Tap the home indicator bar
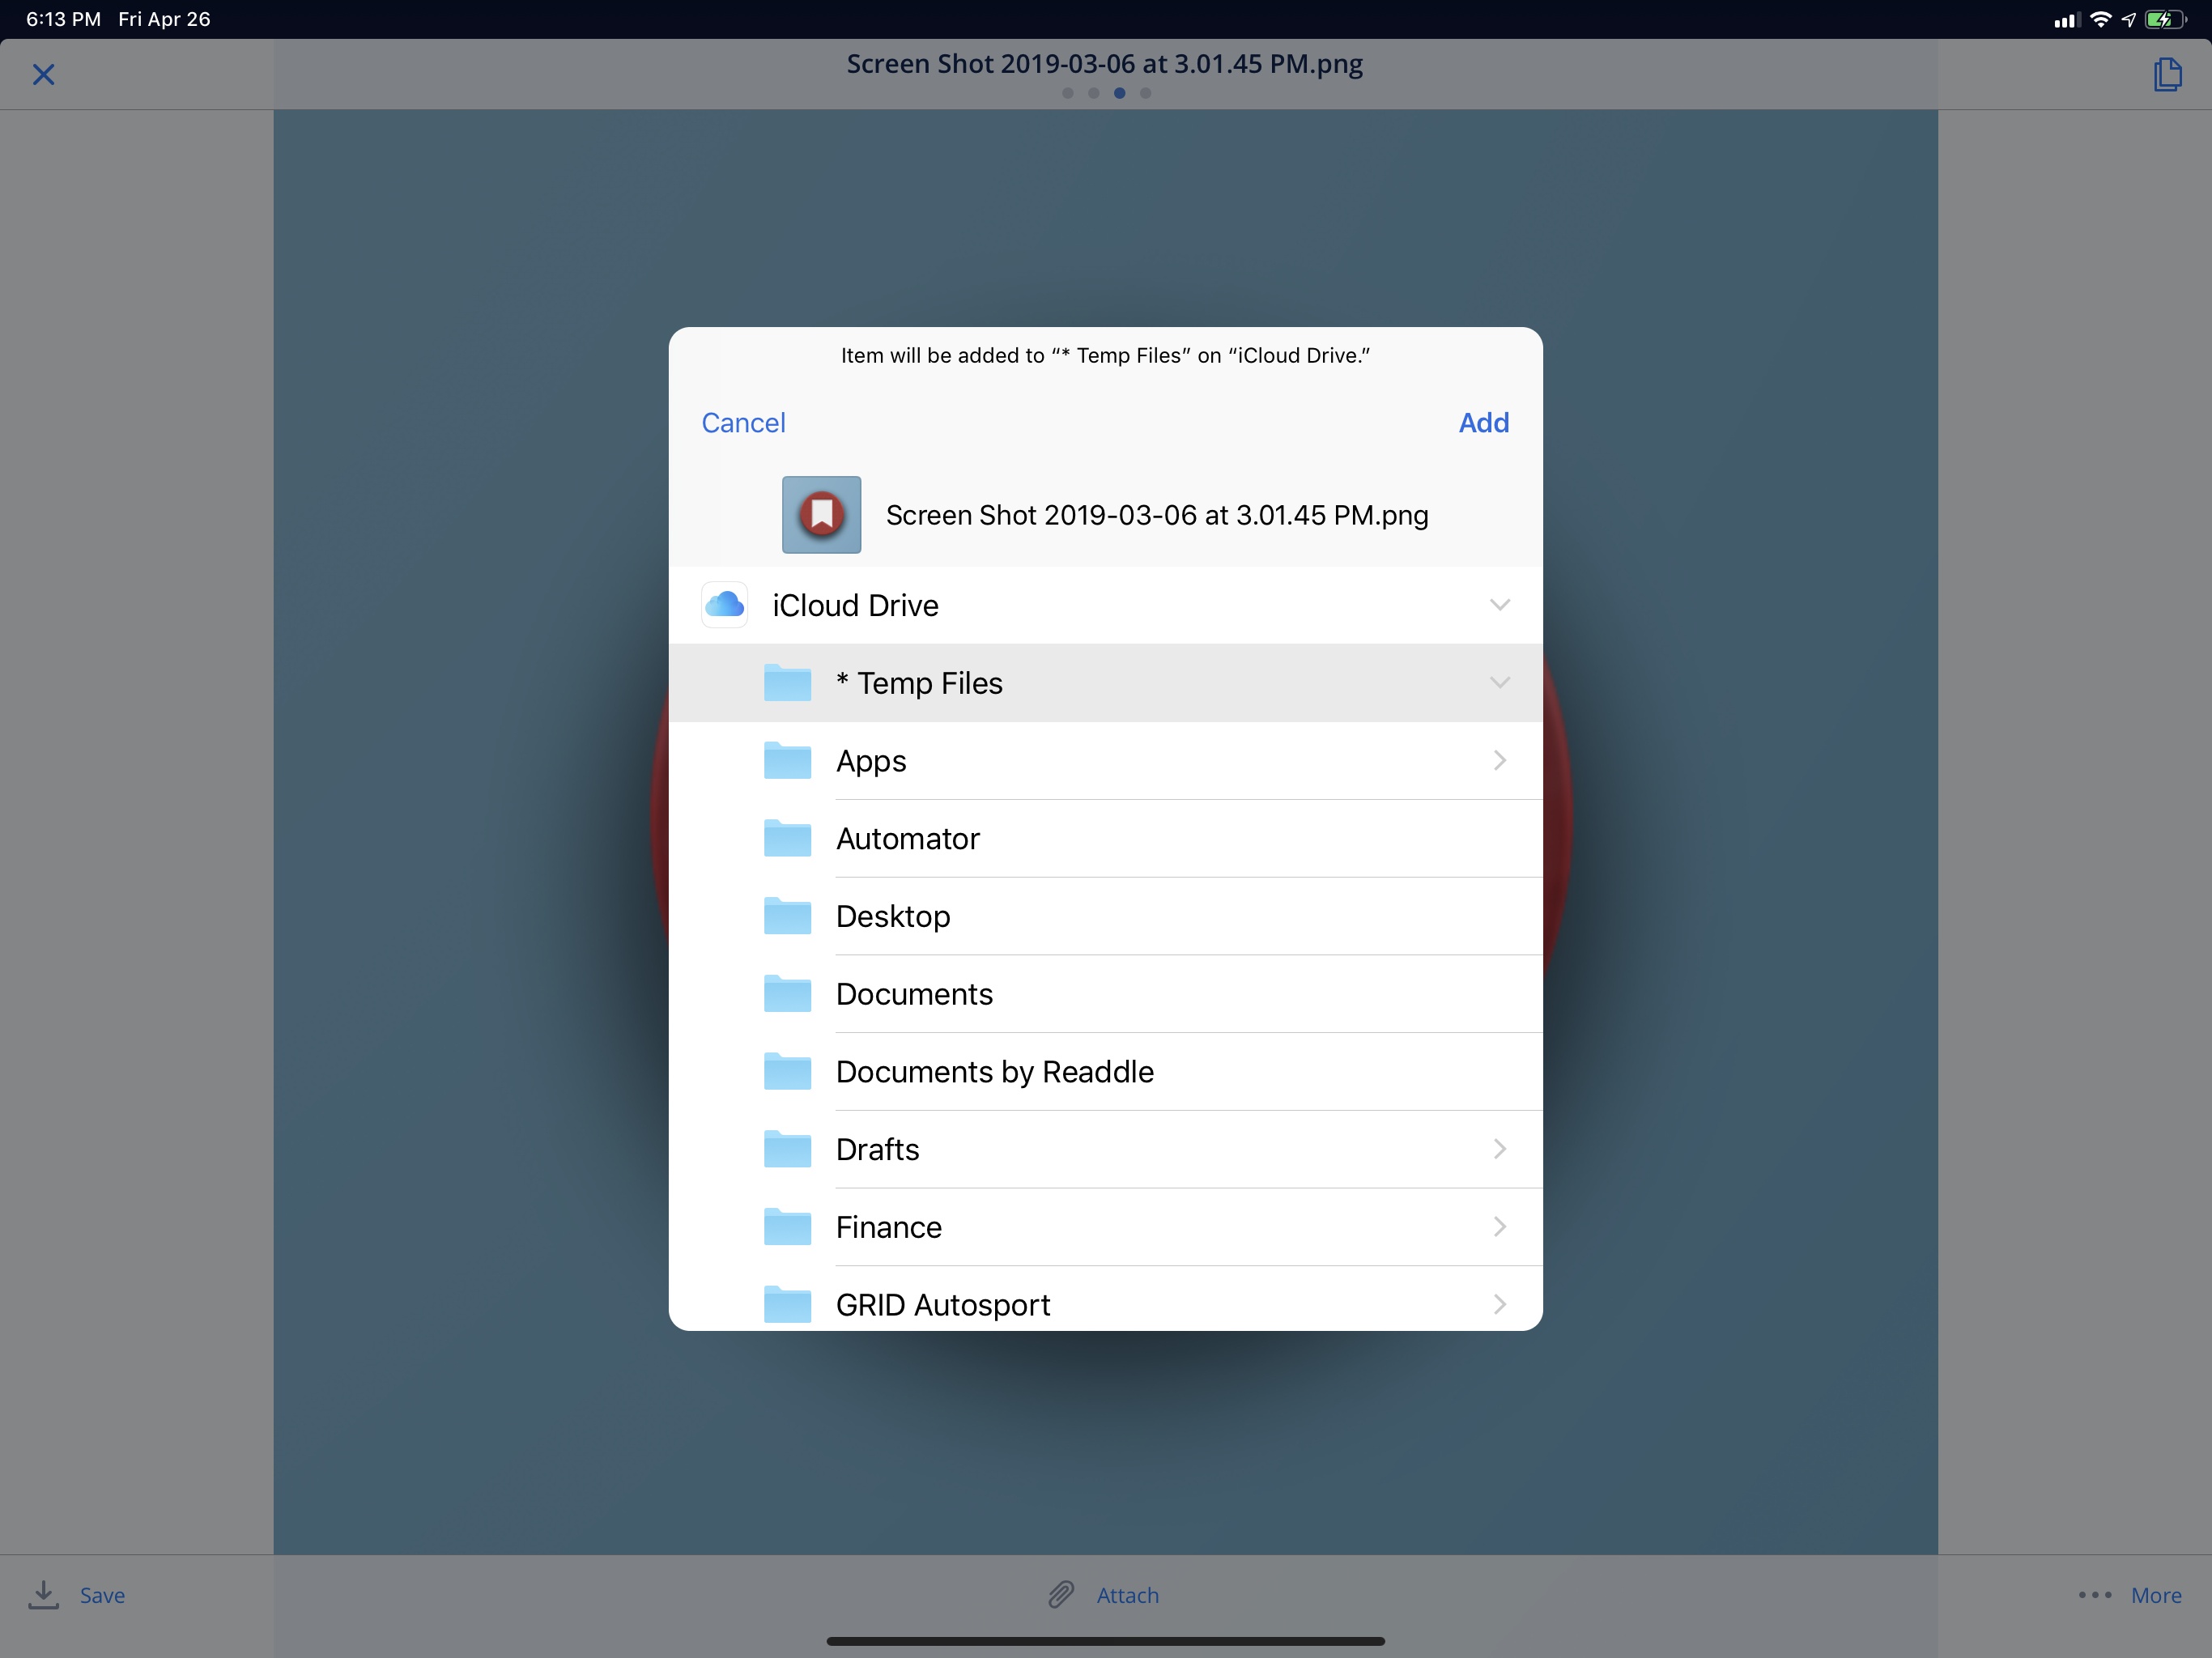The width and height of the screenshot is (2212, 1658). click(x=1105, y=1641)
